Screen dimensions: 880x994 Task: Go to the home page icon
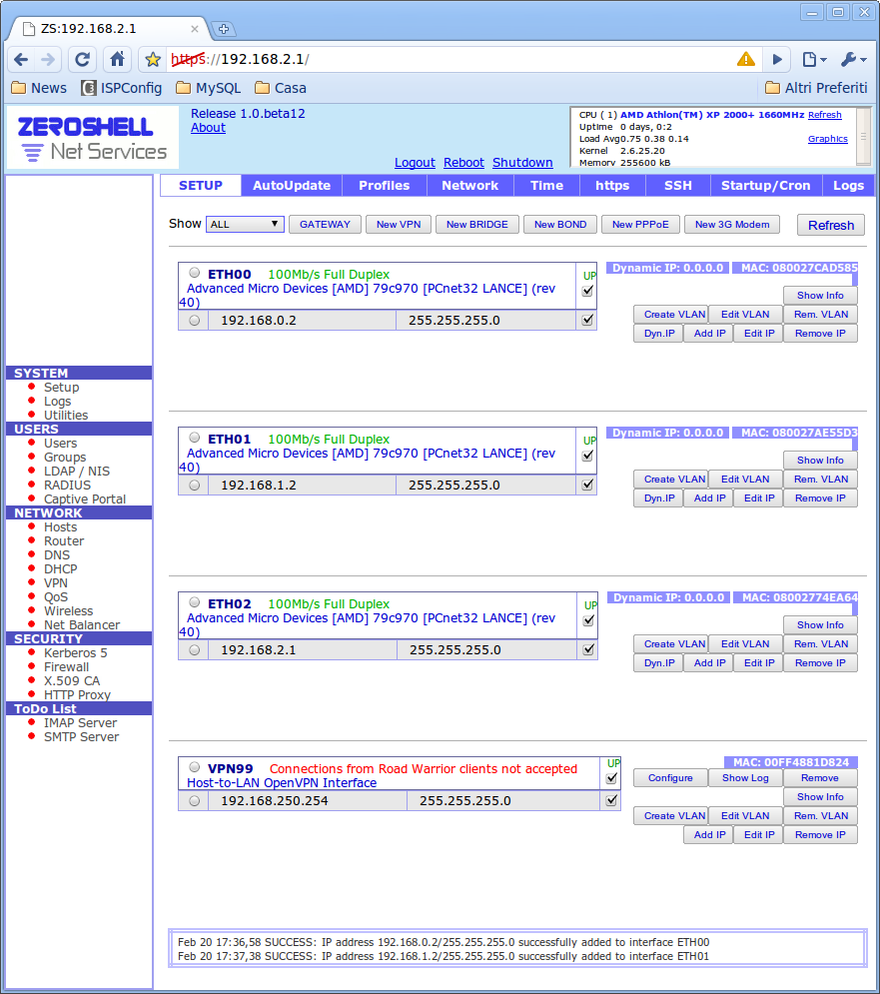pyautogui.click(x=117, y=60)
